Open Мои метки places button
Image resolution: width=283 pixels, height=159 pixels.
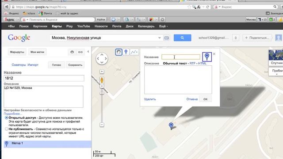click(x=37, y=52)
